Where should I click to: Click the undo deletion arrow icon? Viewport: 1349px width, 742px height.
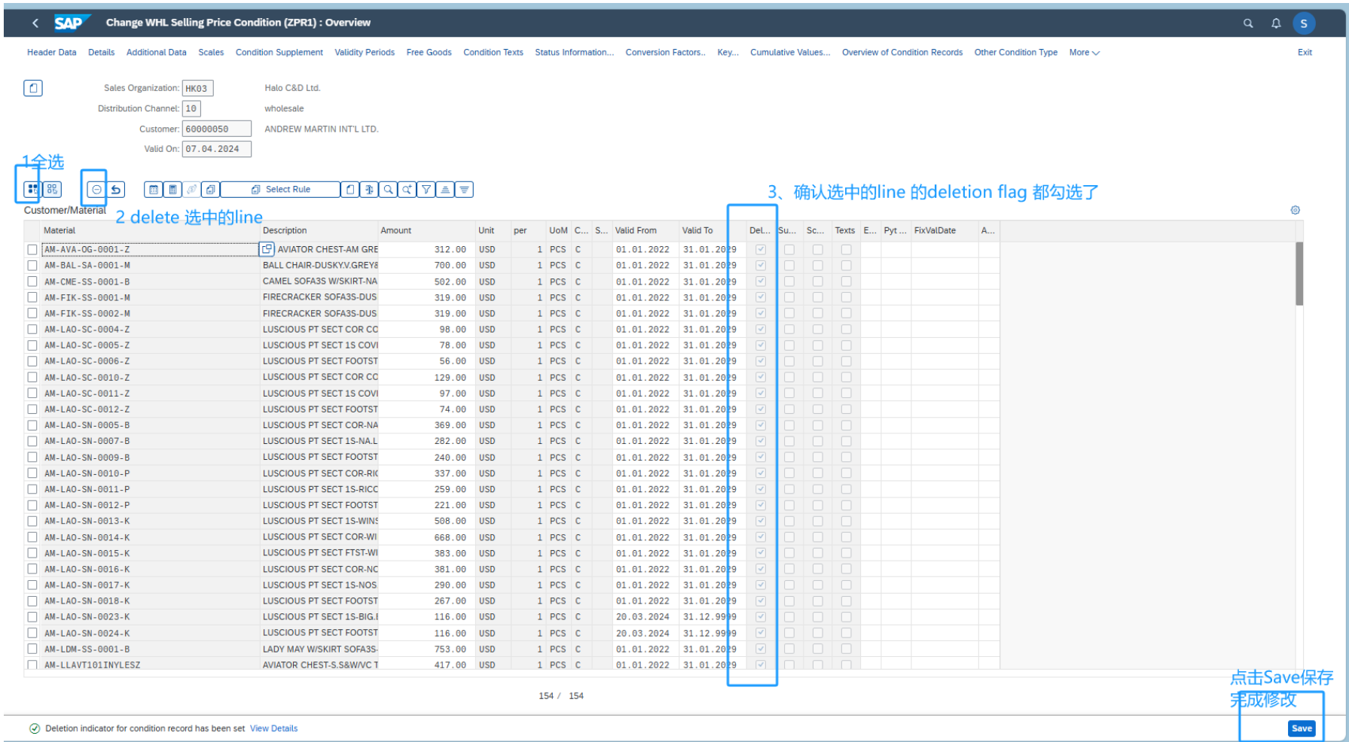(x=116, y=190)
